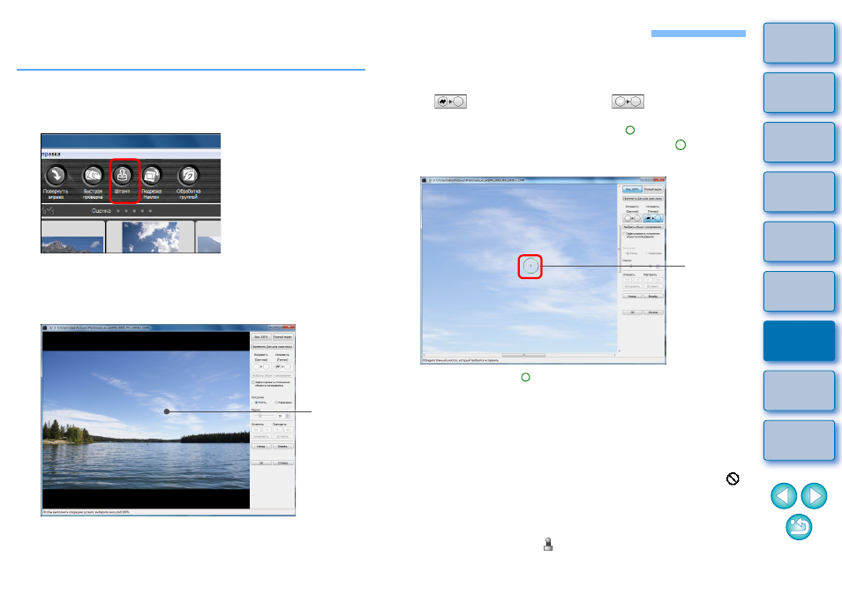Click Копировать button in lake photo window
The width and height of the screenshot is (842, 595).
click(261, 437)
